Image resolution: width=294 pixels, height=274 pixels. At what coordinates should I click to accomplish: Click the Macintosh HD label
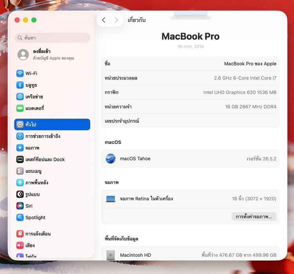(x=135, y=255)
